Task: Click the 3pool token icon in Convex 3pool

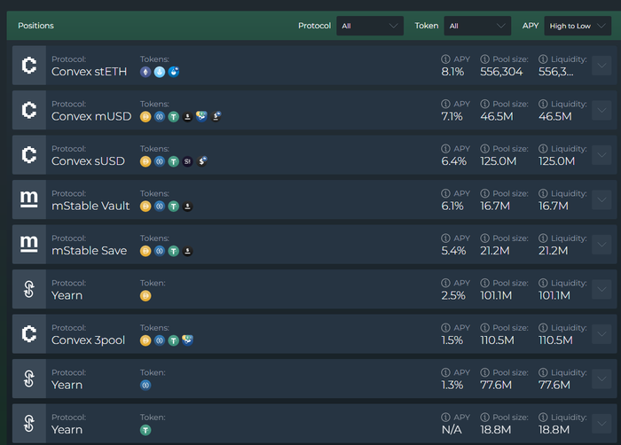Action: (x=188, y=340)
